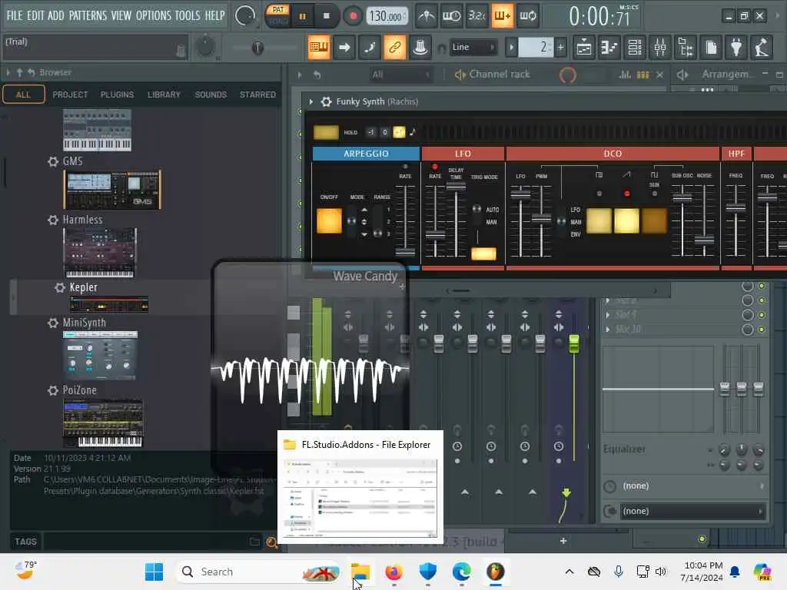Select the ALL browser tab
The width and height of the screenshot is (787, 590).
[24, 94]
